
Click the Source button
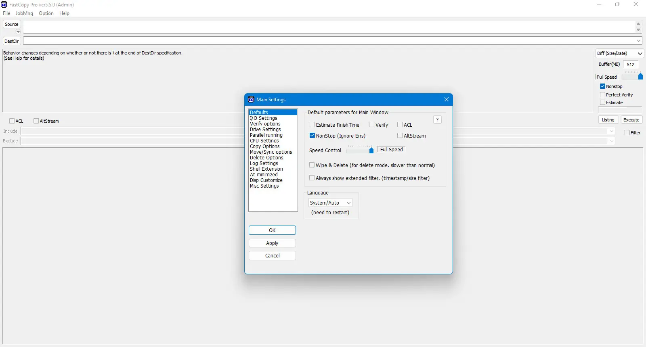tap(12, 24)
